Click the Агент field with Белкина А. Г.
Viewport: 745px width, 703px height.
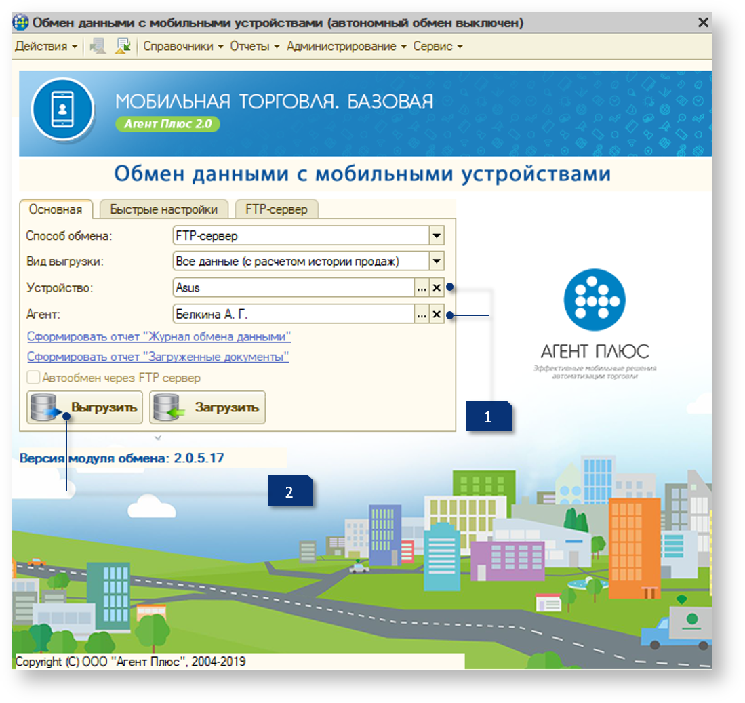294,315
